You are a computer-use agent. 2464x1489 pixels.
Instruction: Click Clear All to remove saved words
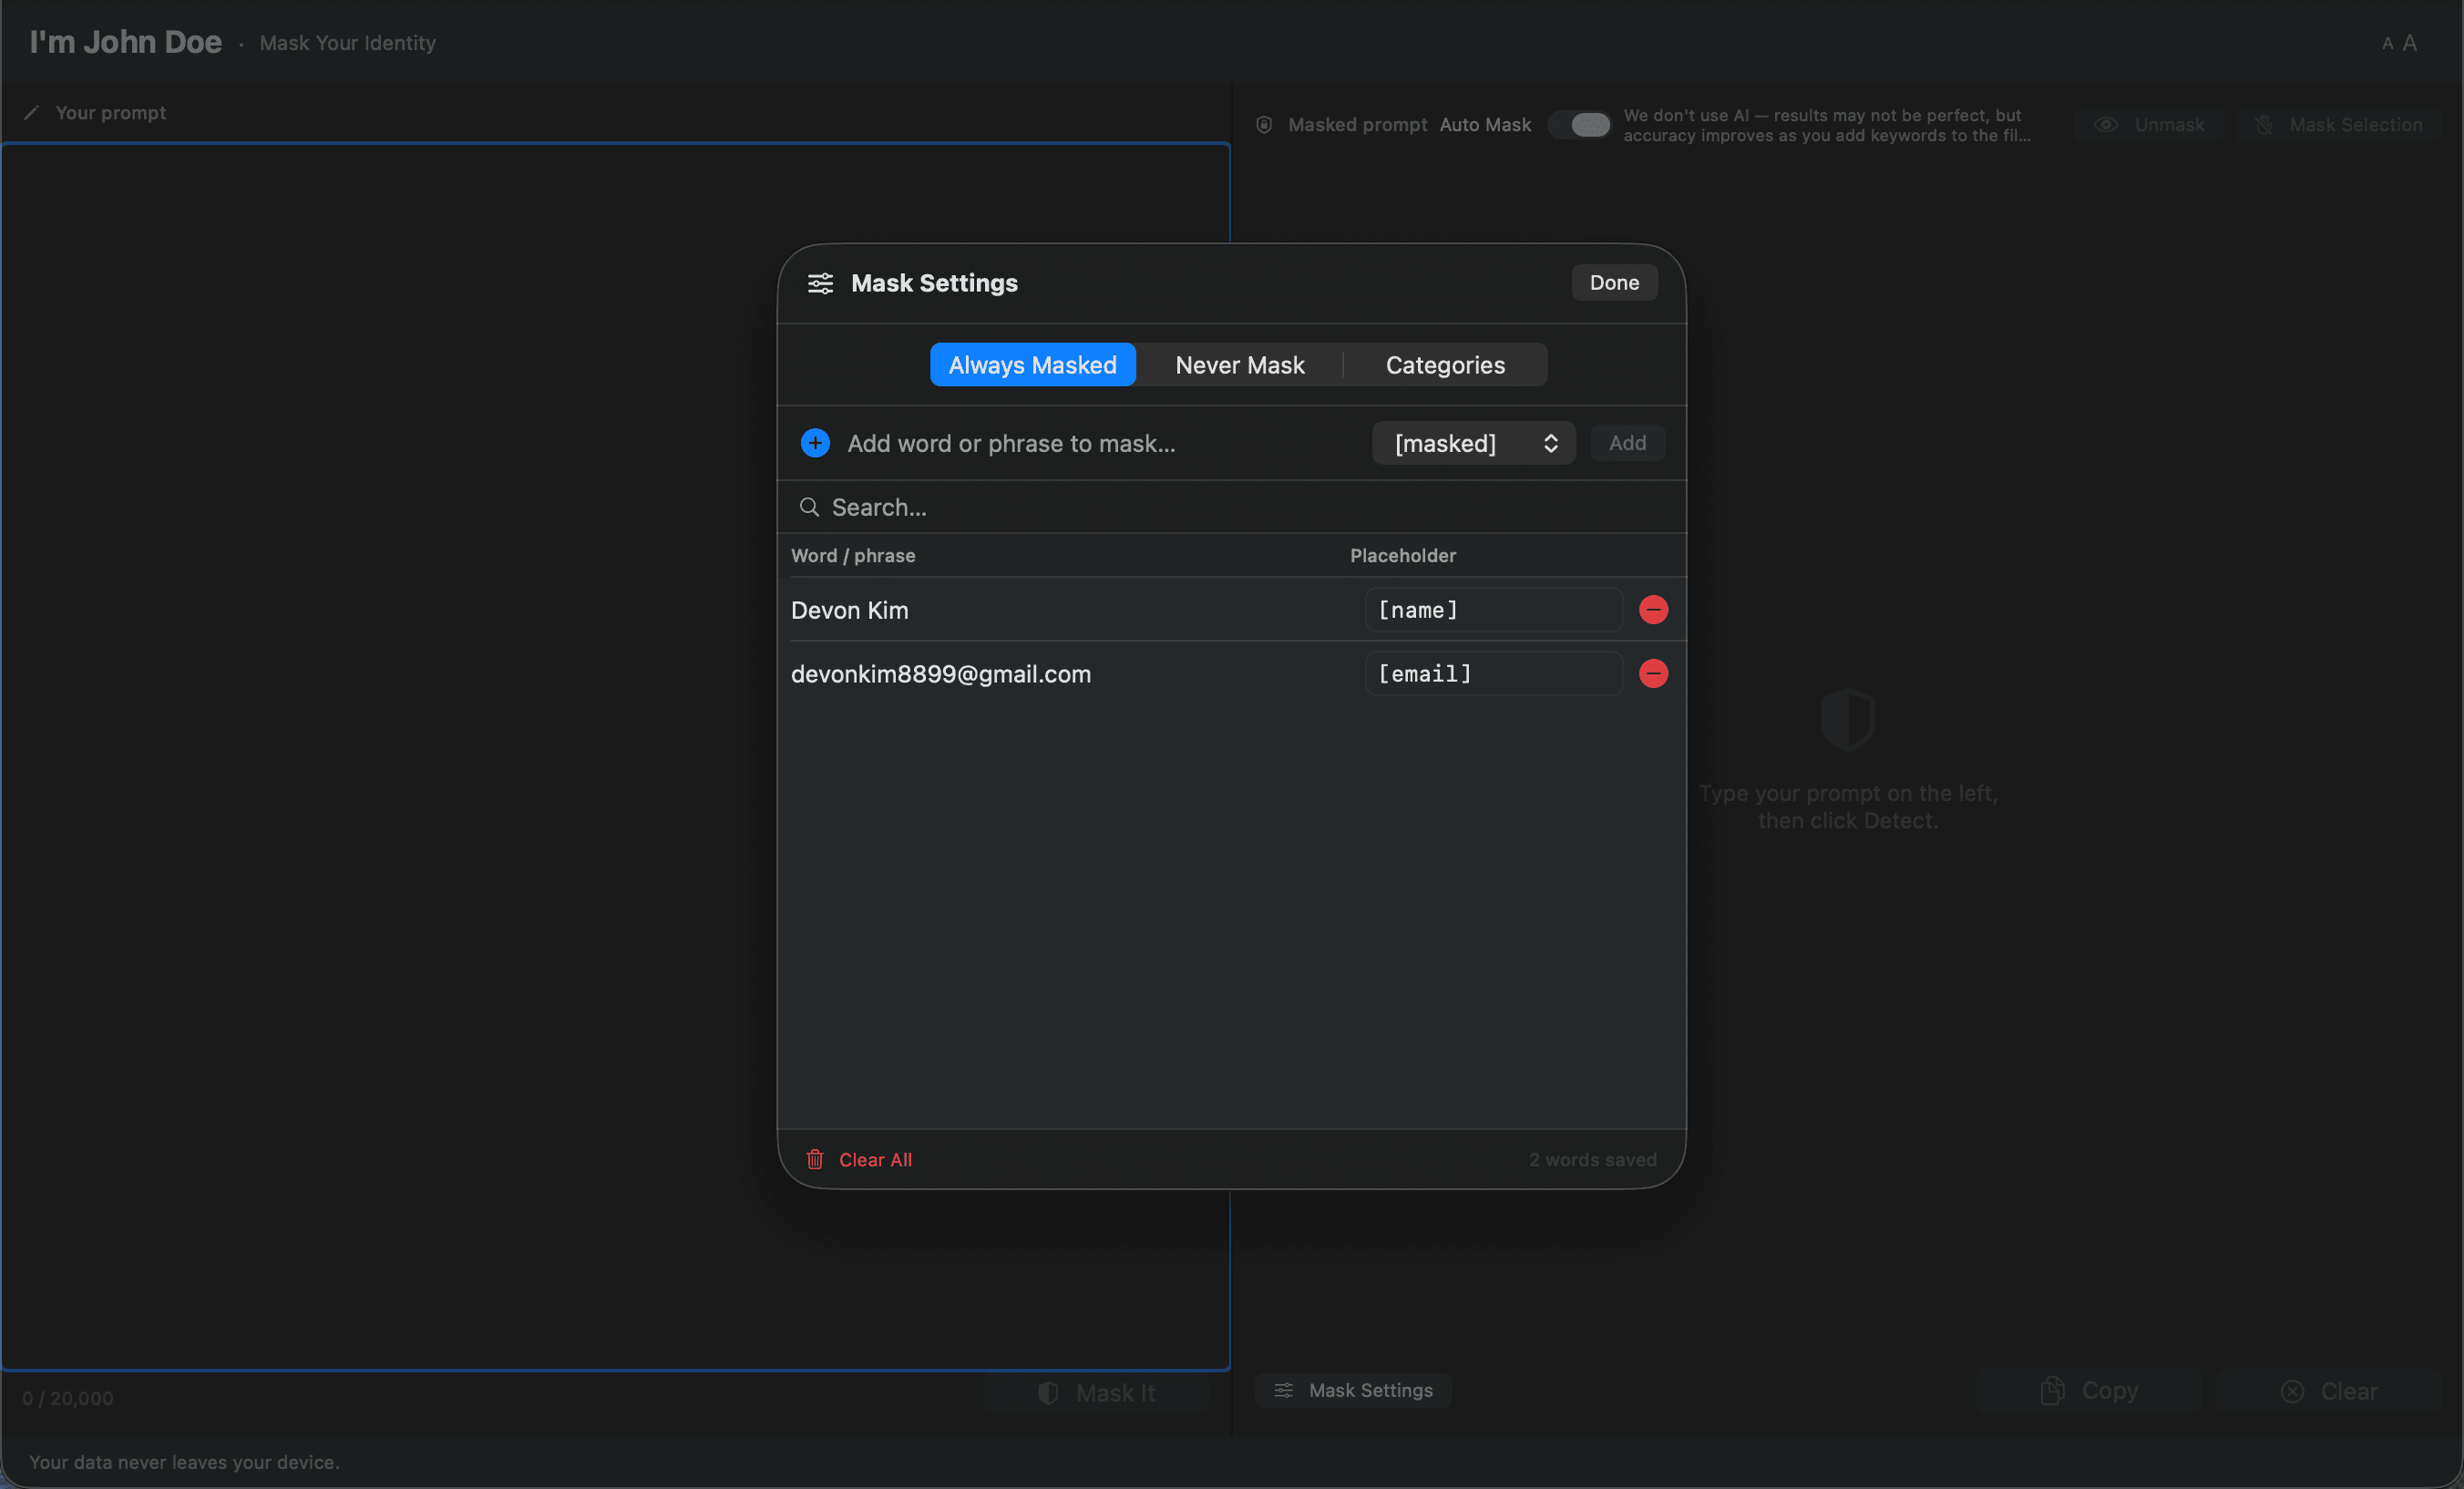pos(874,1159)
